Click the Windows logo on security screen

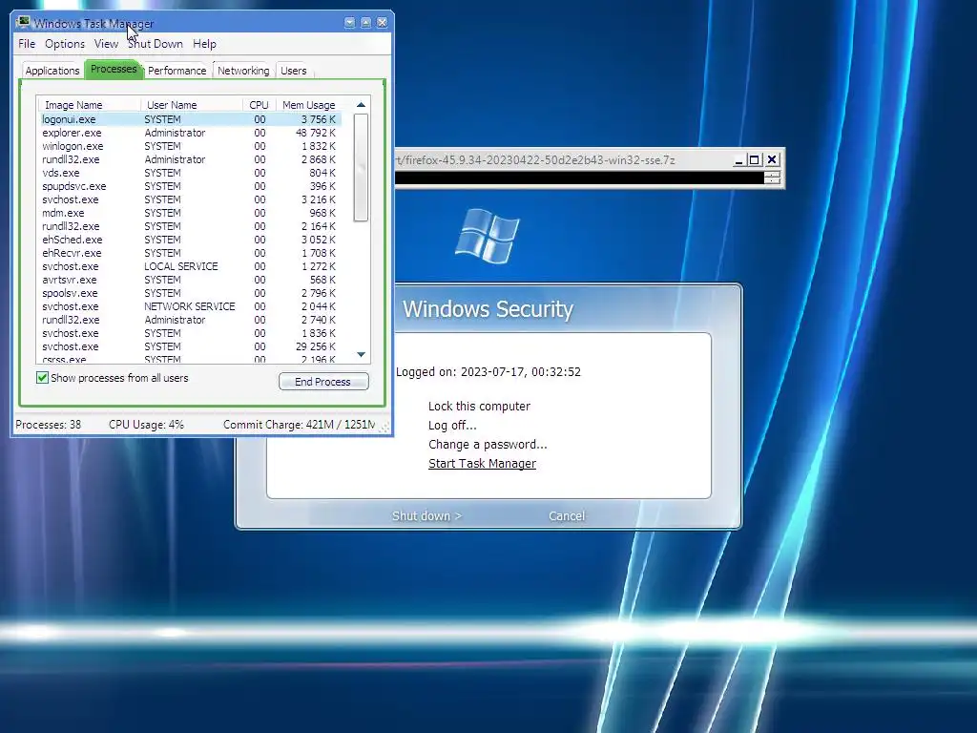point(487,237)
